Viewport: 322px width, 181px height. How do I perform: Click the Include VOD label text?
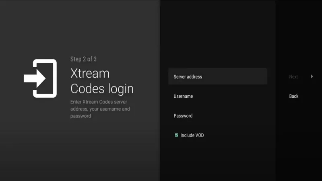[x=192, y=135]
